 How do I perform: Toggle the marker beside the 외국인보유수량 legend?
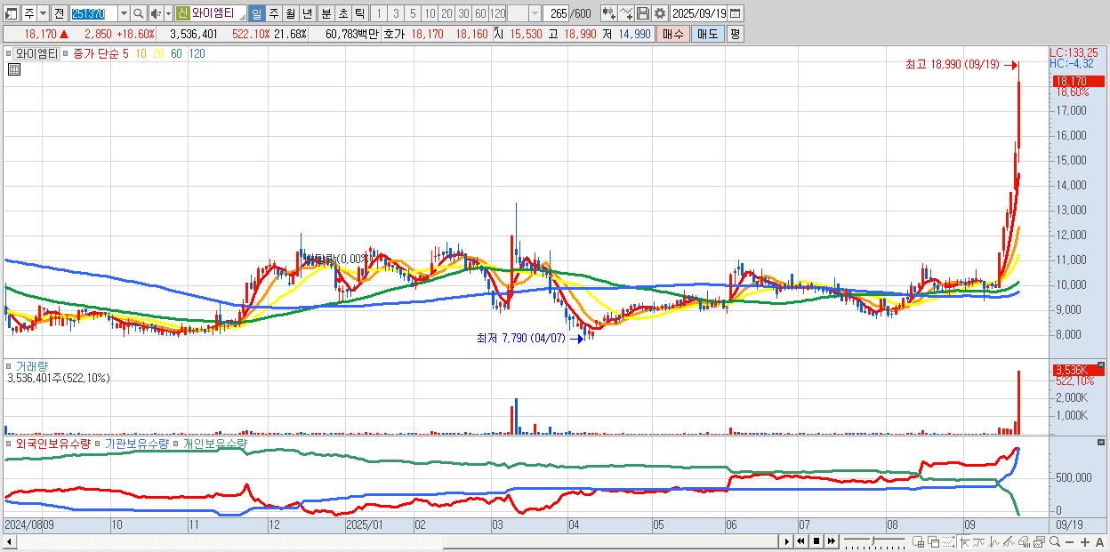(10, 443)
